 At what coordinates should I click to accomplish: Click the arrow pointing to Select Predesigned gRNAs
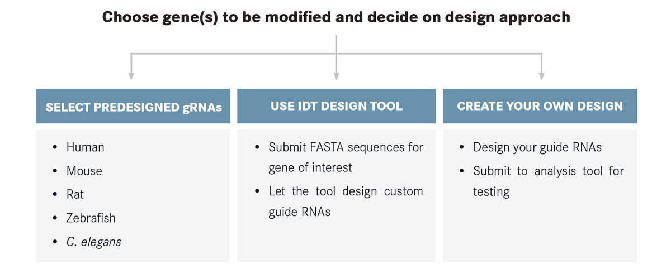point(131,74)
